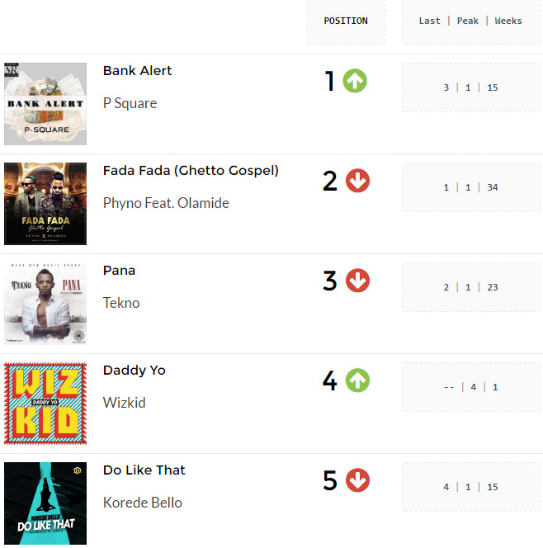Select the Tekno Pana cover image

click(x=45, y=304)
